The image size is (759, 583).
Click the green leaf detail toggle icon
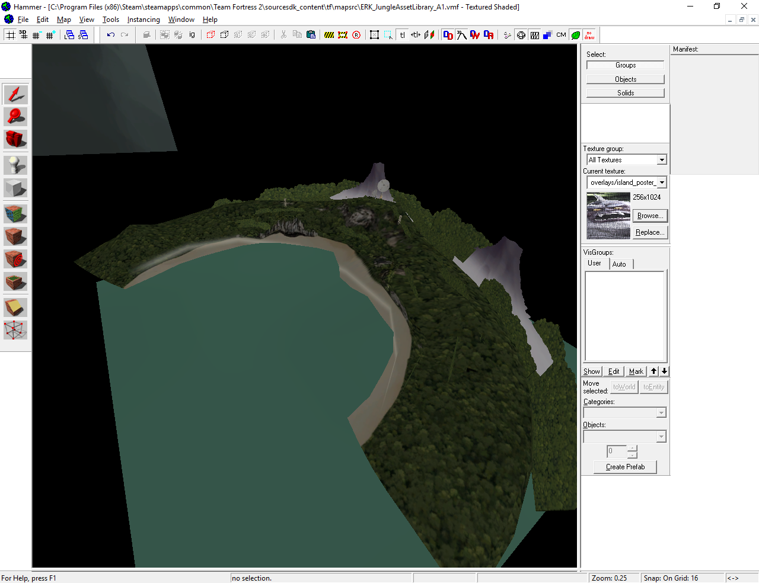tap(575, 35)
